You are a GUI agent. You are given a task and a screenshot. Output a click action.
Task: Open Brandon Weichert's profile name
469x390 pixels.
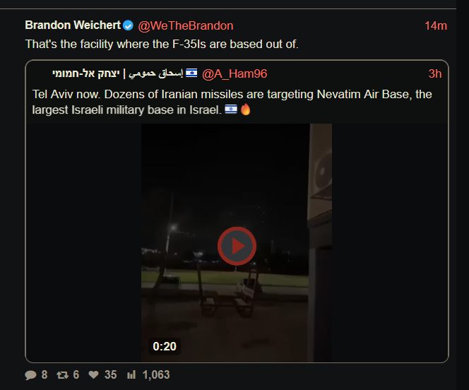73,25
